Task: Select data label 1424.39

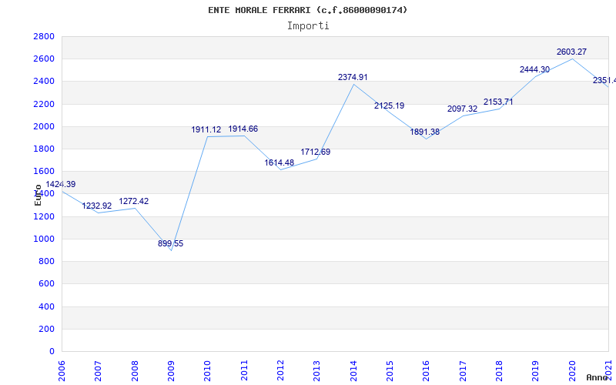Action: pos(61,184)
